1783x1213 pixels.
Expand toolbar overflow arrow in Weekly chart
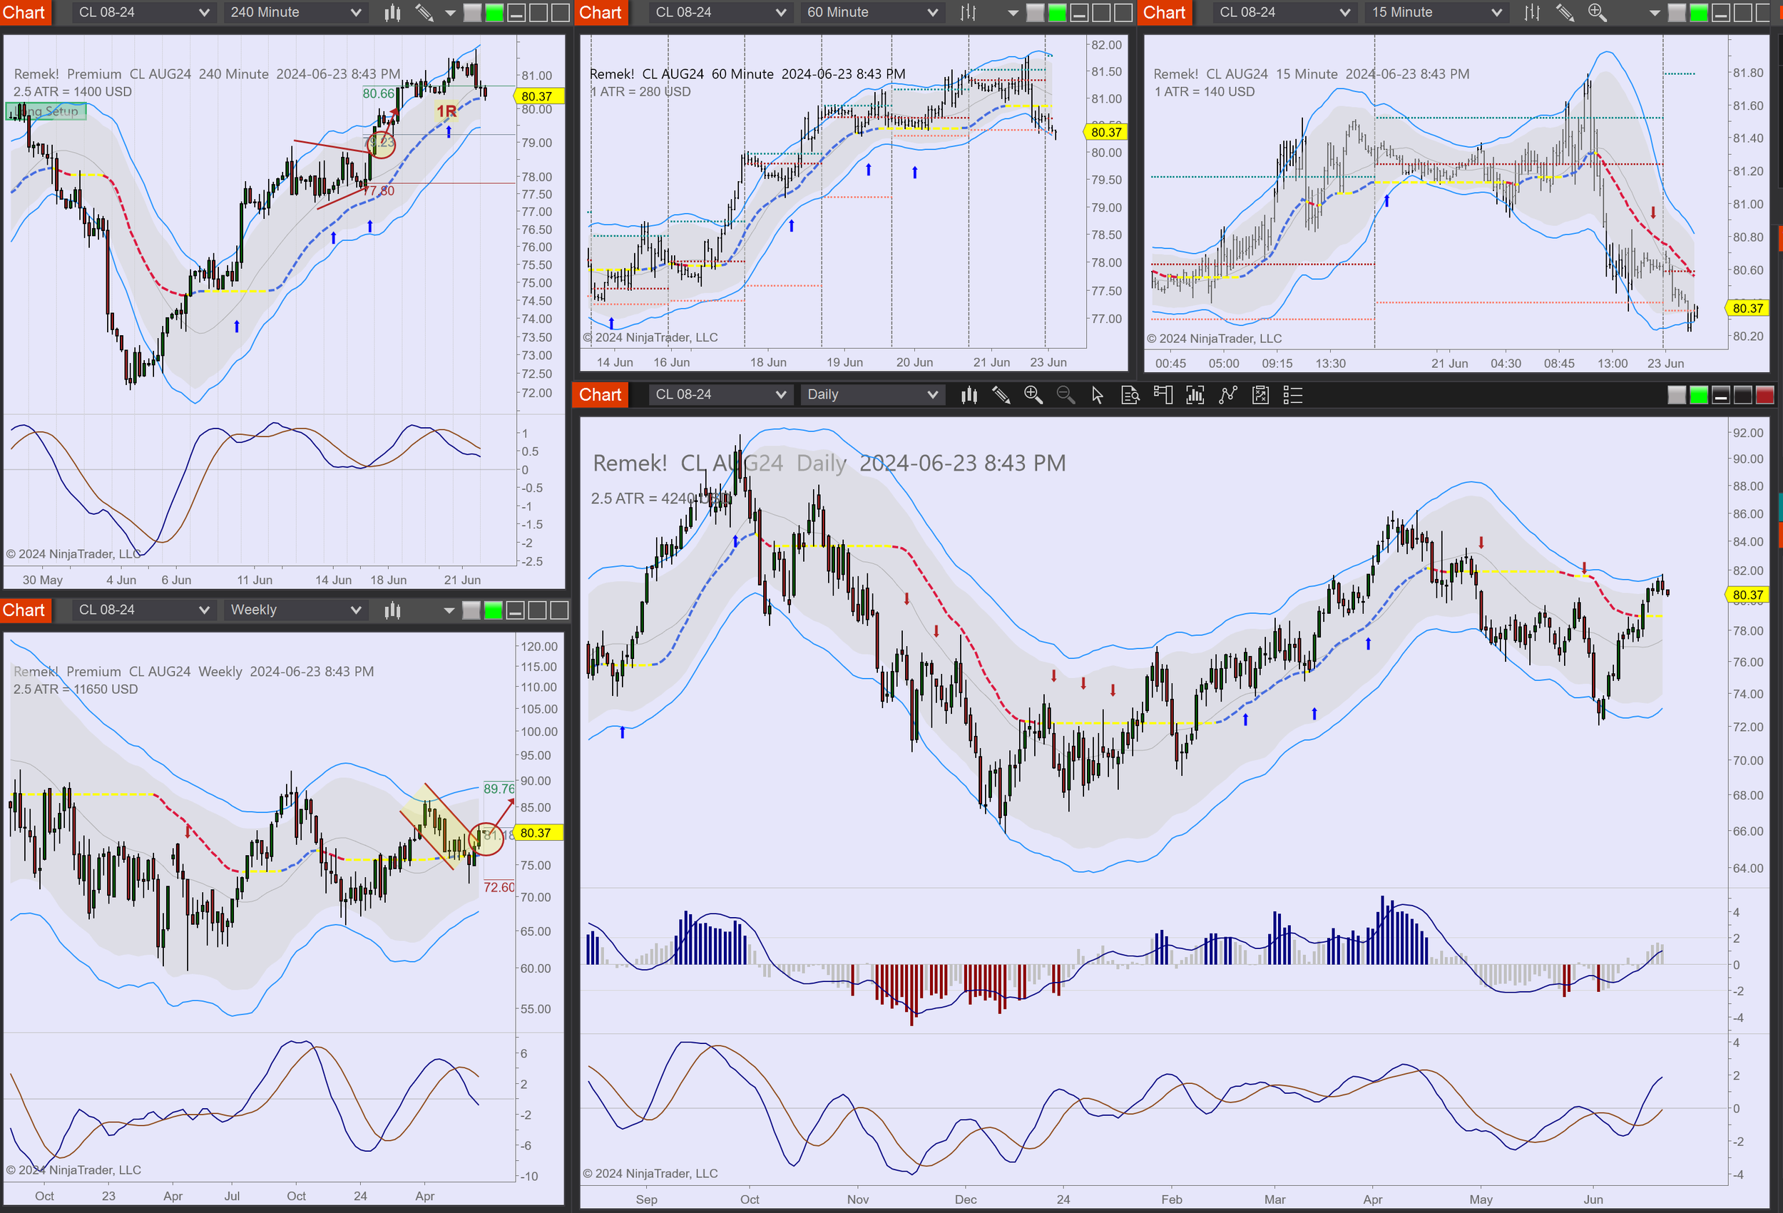click(x=449, y=610)
